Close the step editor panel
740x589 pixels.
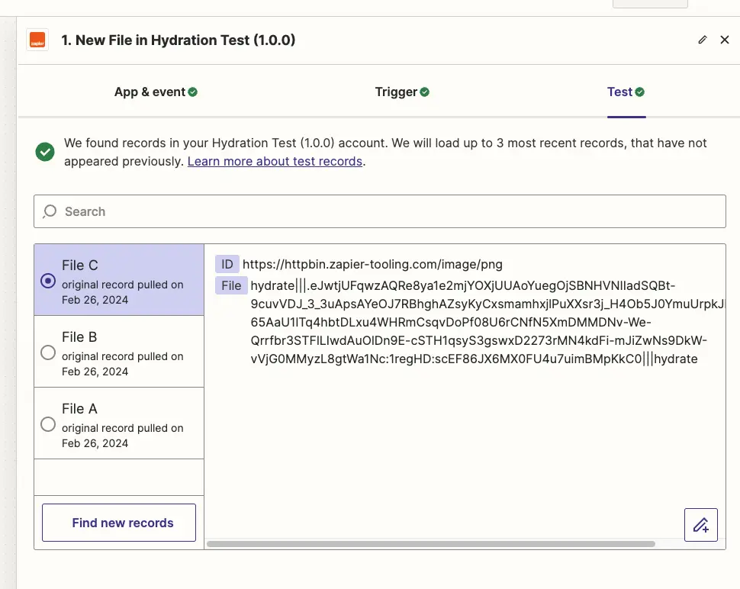725,40
